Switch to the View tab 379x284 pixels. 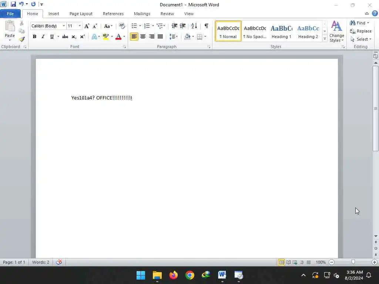click(x=189, y=14)
